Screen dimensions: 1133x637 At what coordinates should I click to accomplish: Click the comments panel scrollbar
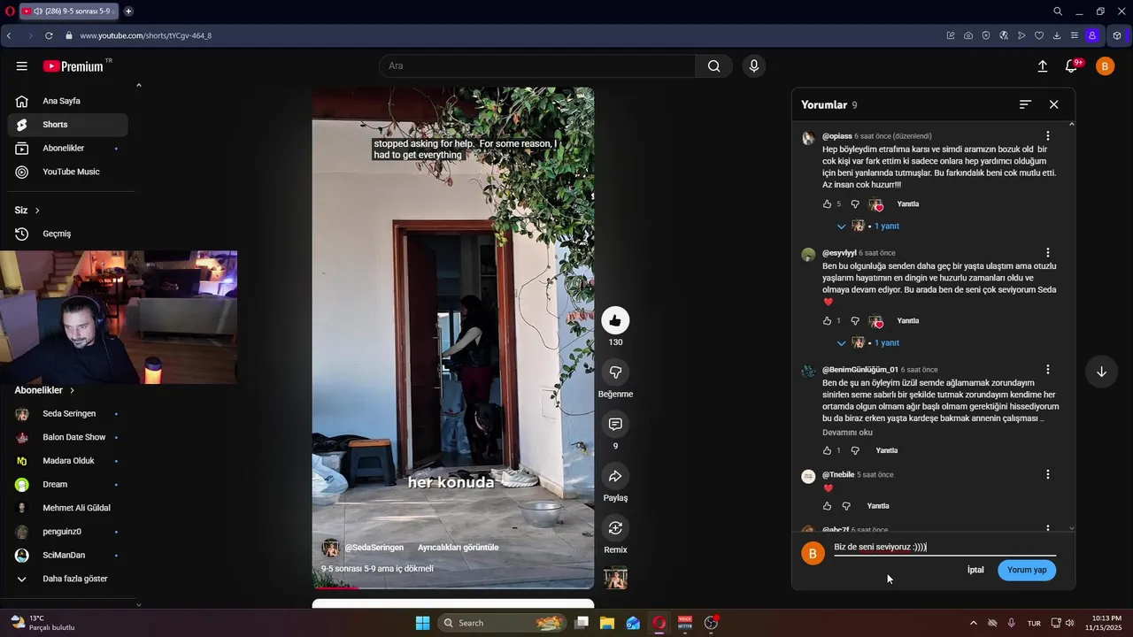(x=1072, y=326)
